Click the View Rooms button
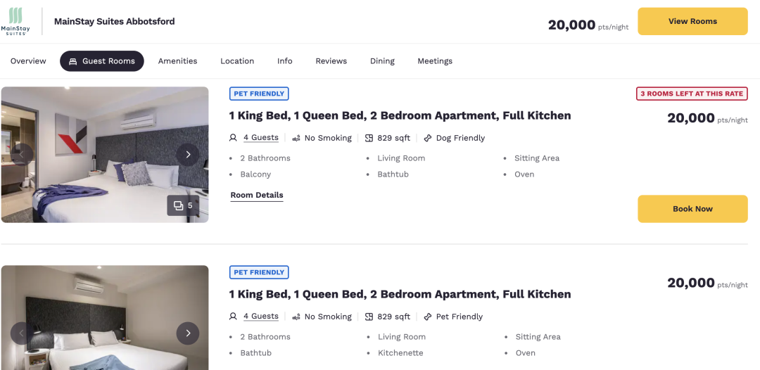The width and height of the screenshot is (760, 370). pyautogui.click(x=692, y=21)
